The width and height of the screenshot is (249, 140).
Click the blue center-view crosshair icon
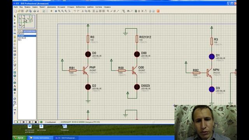click(x=56, y=11)
